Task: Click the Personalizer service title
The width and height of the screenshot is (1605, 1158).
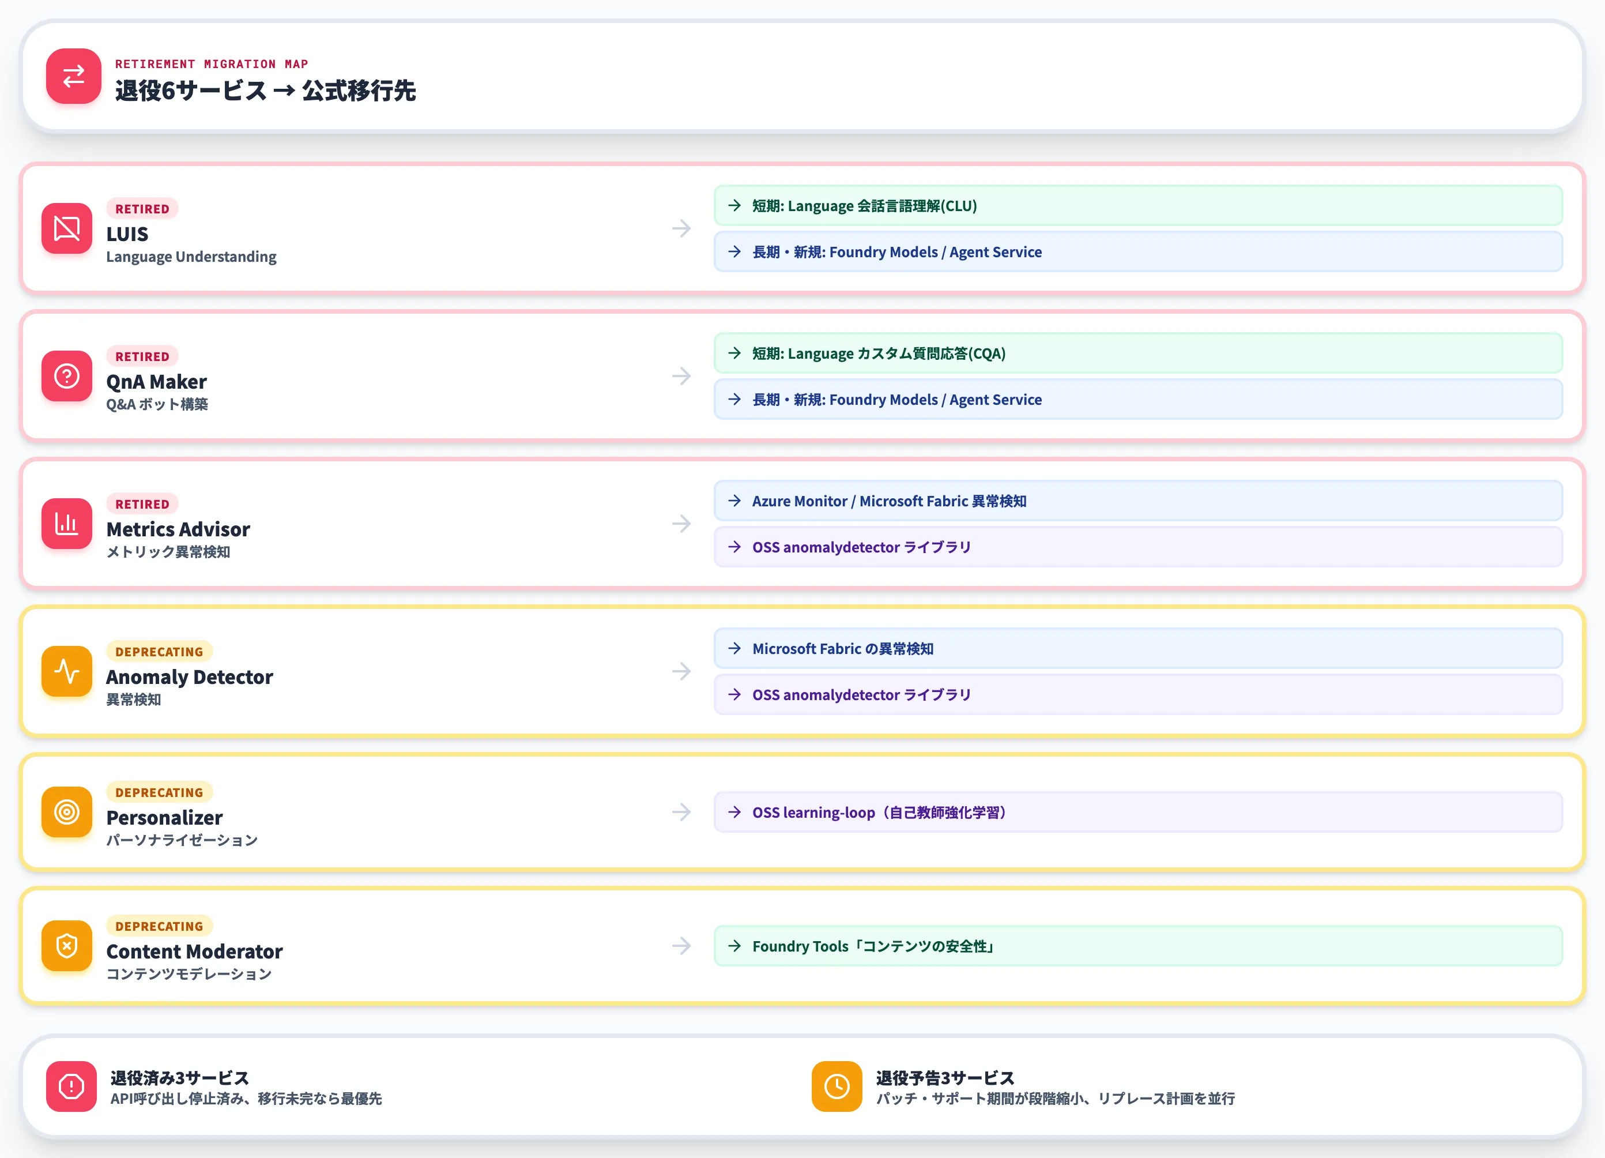Action: coord(164,818)
